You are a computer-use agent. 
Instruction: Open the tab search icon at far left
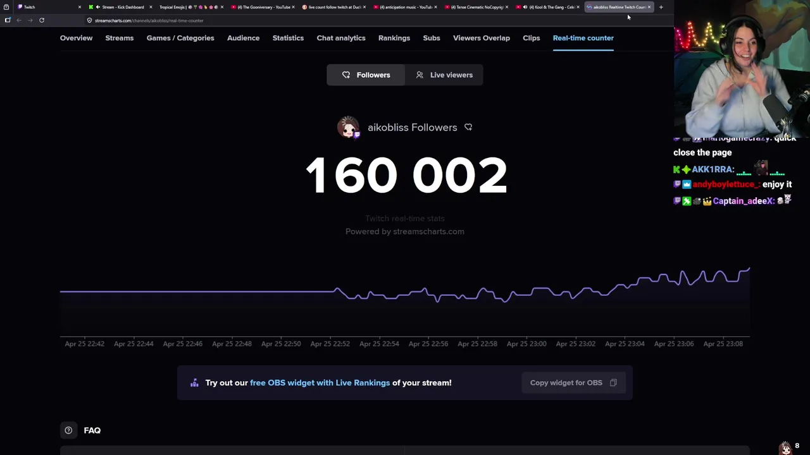pos(6,7)
